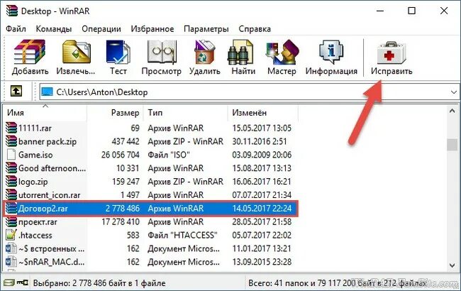Click the Game.iso file icon
The width and height of the screenshot is (461, 291).
(x=11, y=155)
